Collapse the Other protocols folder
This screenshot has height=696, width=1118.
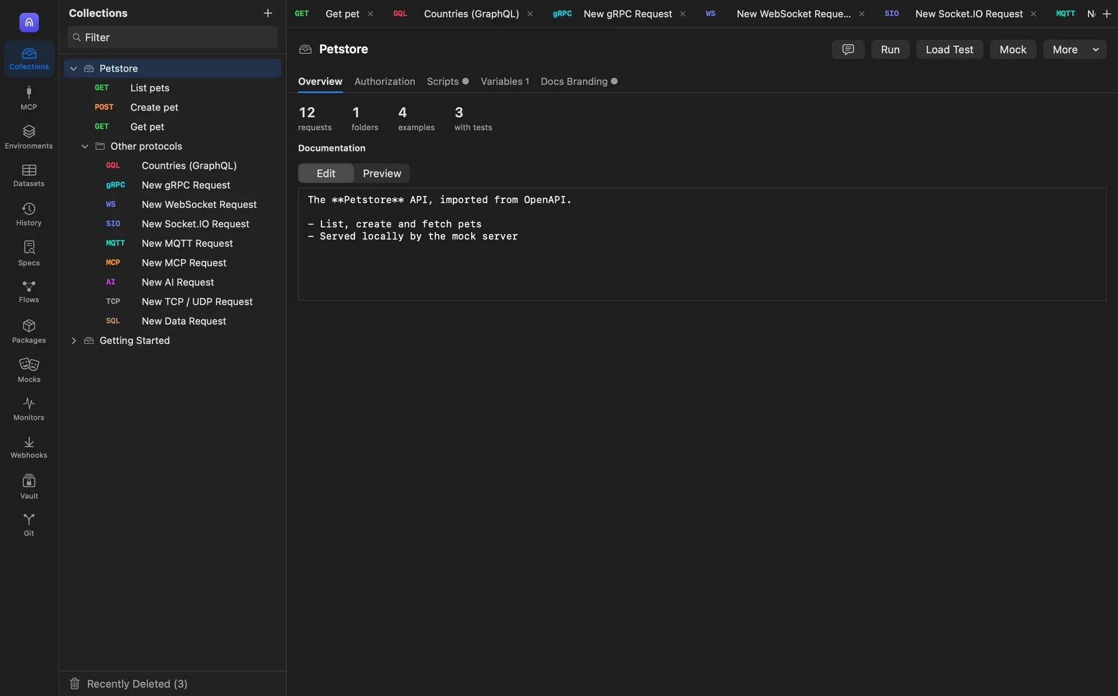(85, 146)
